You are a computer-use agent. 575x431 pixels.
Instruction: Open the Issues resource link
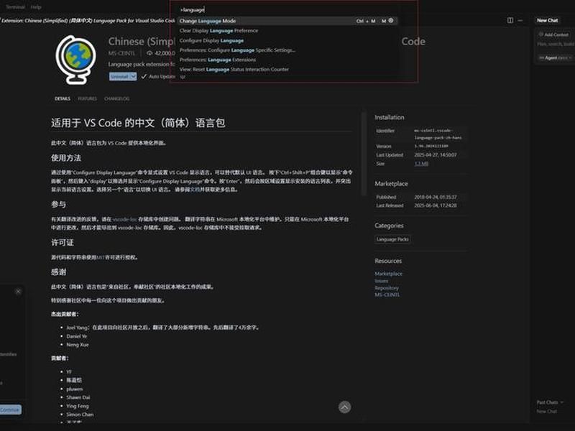(x=382, y=281)
